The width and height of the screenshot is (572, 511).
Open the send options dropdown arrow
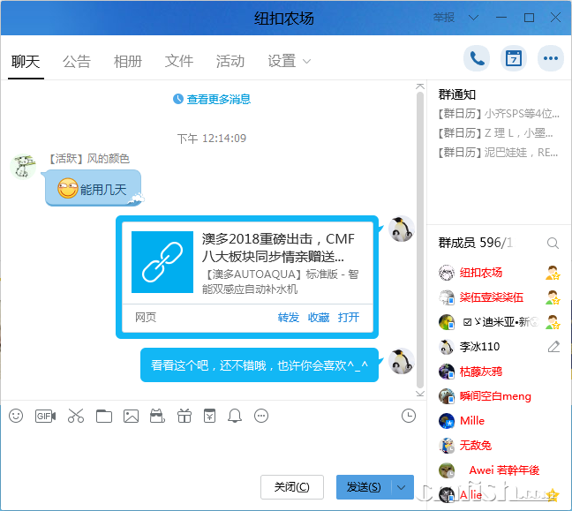[x=403, y=487]
